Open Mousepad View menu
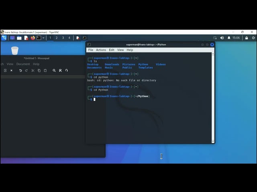This screenshot has height=192, width=257. [10, 64]
